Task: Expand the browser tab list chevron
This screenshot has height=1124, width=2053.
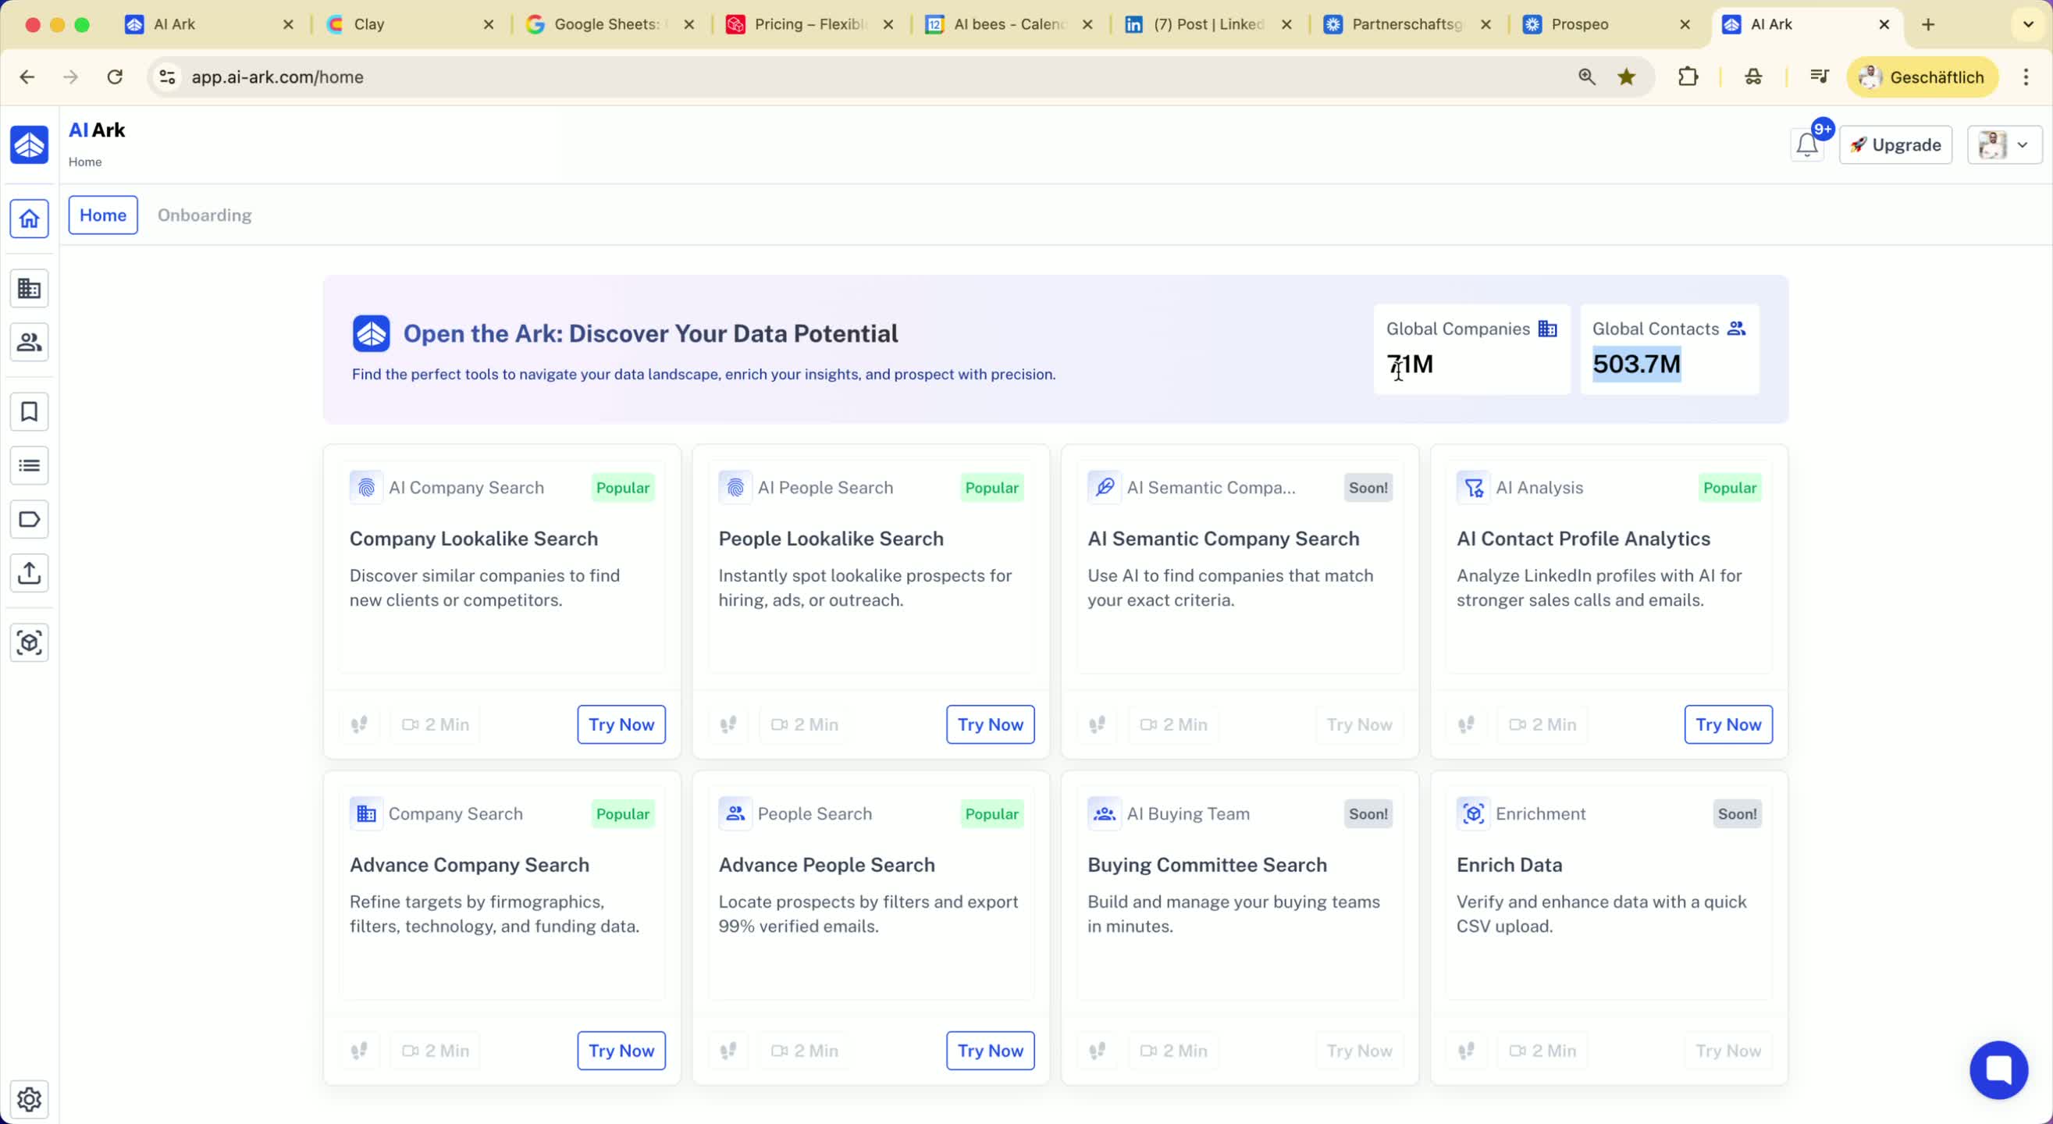Action: coord(2028,25)
